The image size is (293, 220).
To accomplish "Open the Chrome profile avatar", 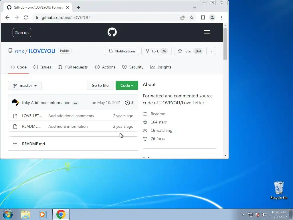I will point(212,17).
